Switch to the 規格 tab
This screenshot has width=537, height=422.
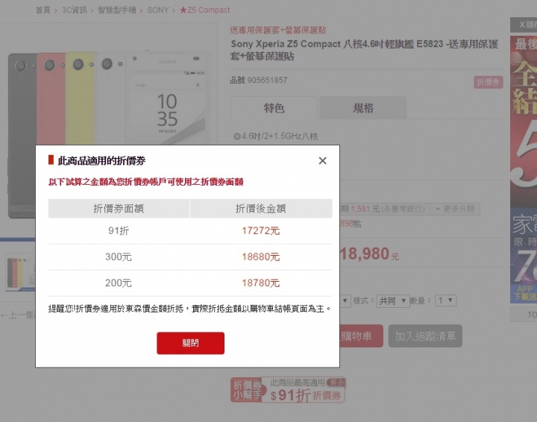363,108
